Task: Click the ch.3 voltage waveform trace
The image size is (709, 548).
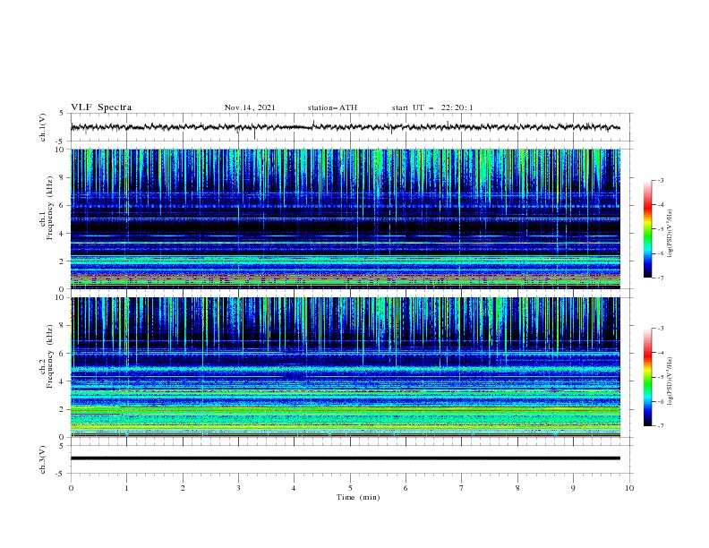Action: tap(346, 458)
